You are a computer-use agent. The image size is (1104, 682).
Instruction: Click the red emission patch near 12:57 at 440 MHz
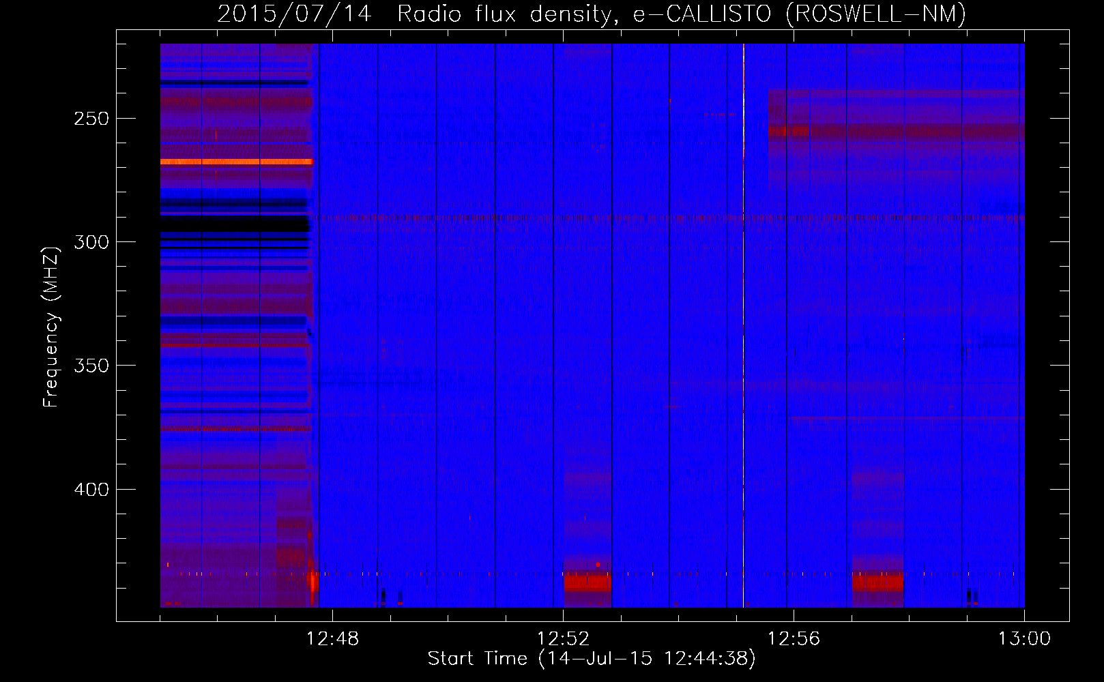[x=877, y=583]
